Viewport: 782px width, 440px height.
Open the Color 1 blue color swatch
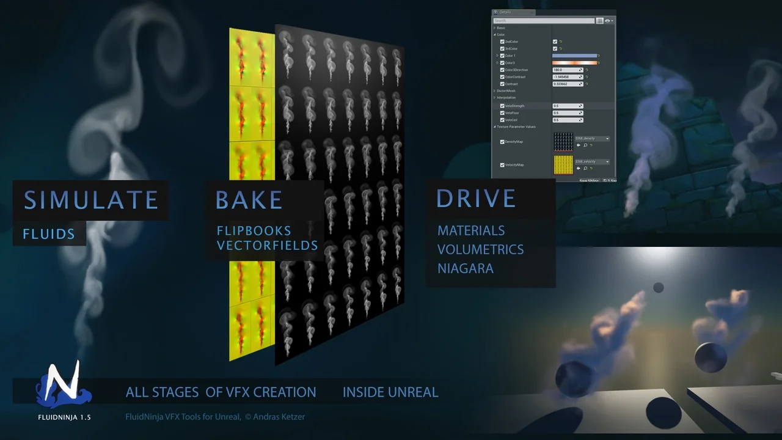click(x=574, y=56)
